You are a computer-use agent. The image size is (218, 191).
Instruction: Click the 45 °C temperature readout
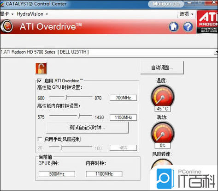click(x=163, y=109)
